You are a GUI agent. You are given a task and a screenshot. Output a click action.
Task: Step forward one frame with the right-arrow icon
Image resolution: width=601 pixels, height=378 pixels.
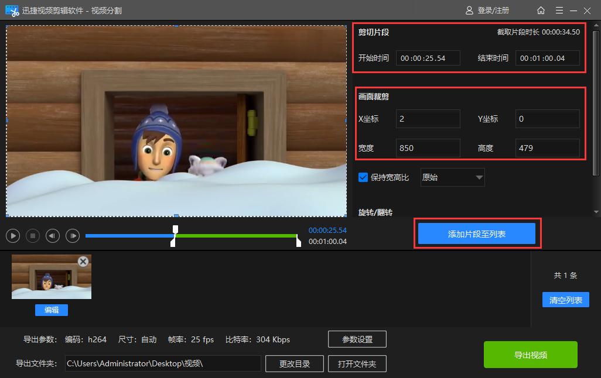point(73,235)
